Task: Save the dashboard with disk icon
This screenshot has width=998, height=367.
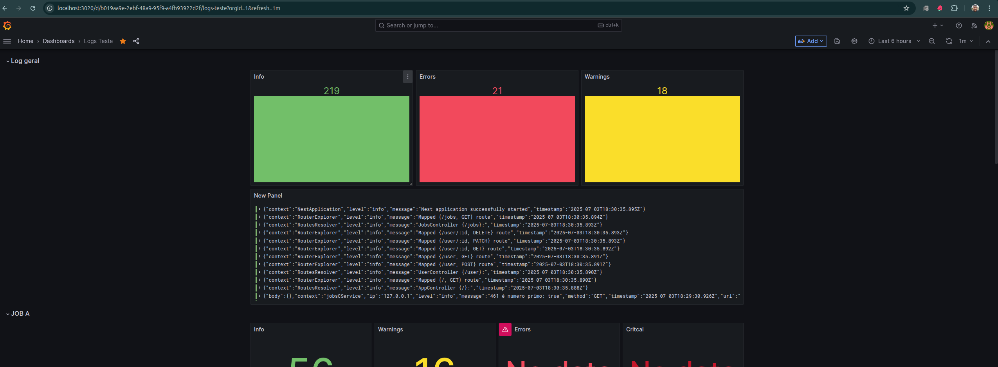Action: tap(837, 41)
